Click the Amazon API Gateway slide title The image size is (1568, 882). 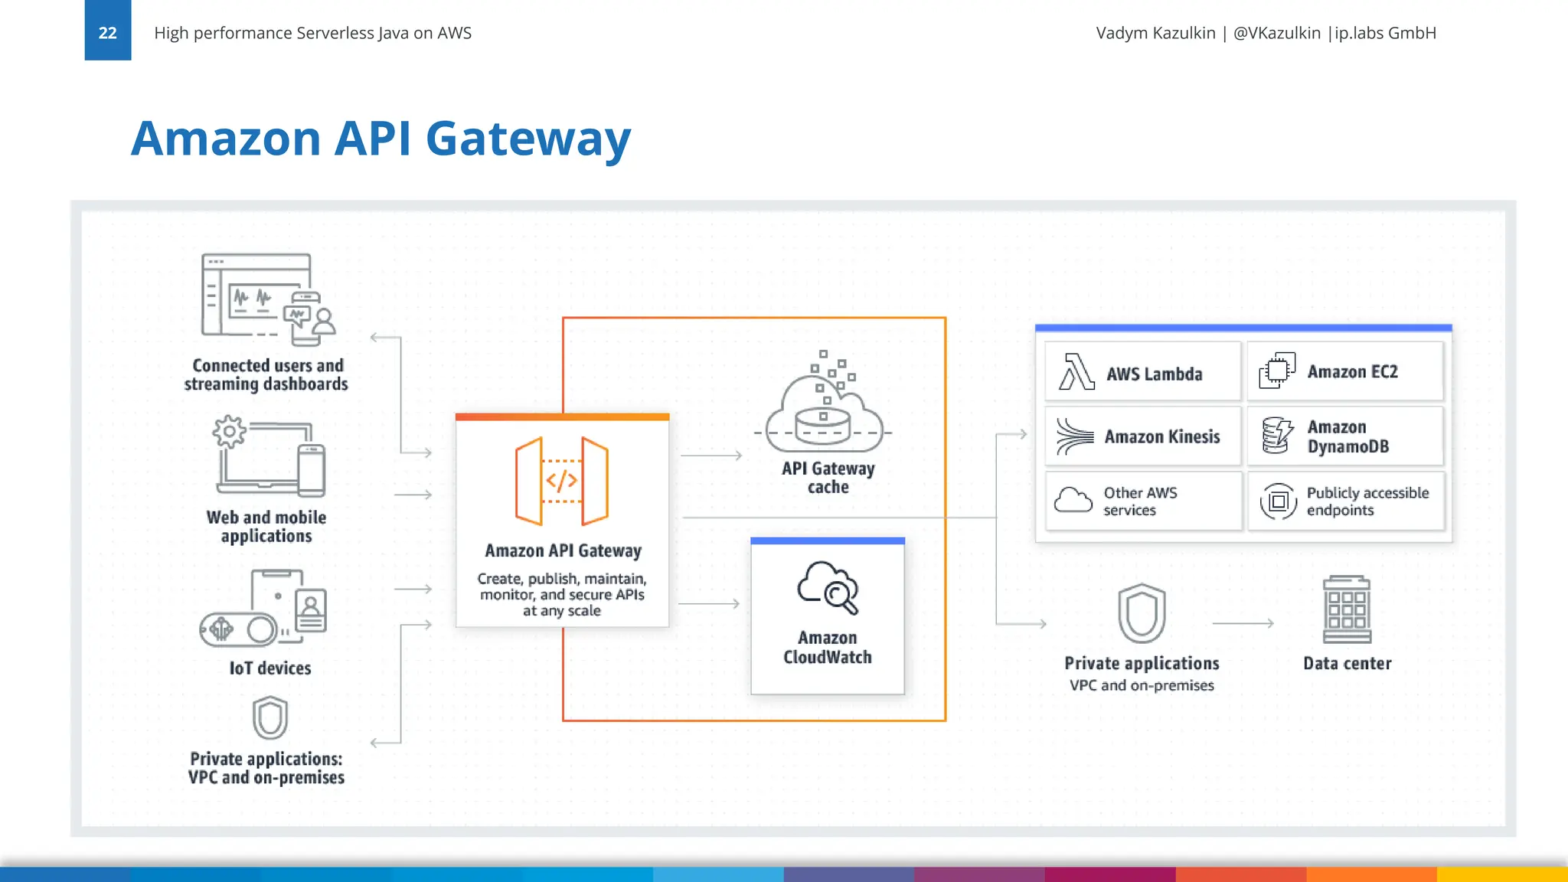point(381,139)
